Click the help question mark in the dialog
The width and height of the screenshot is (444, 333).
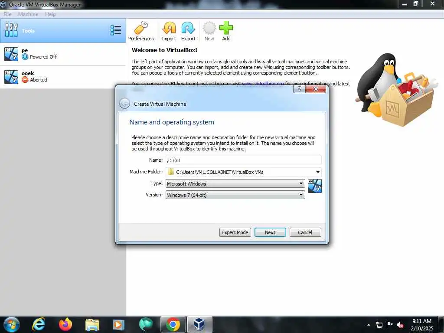click(299, 89)
